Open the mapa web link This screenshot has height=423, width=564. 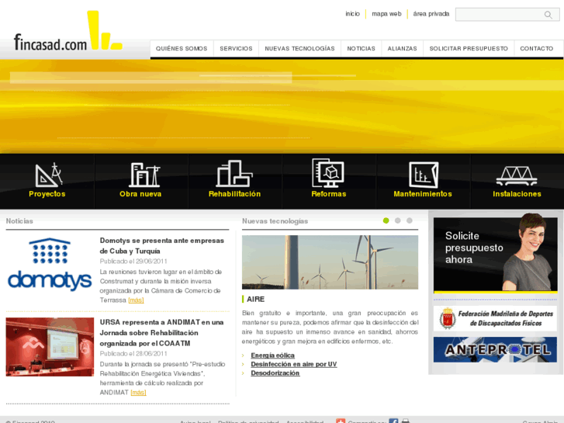[386, 14]
